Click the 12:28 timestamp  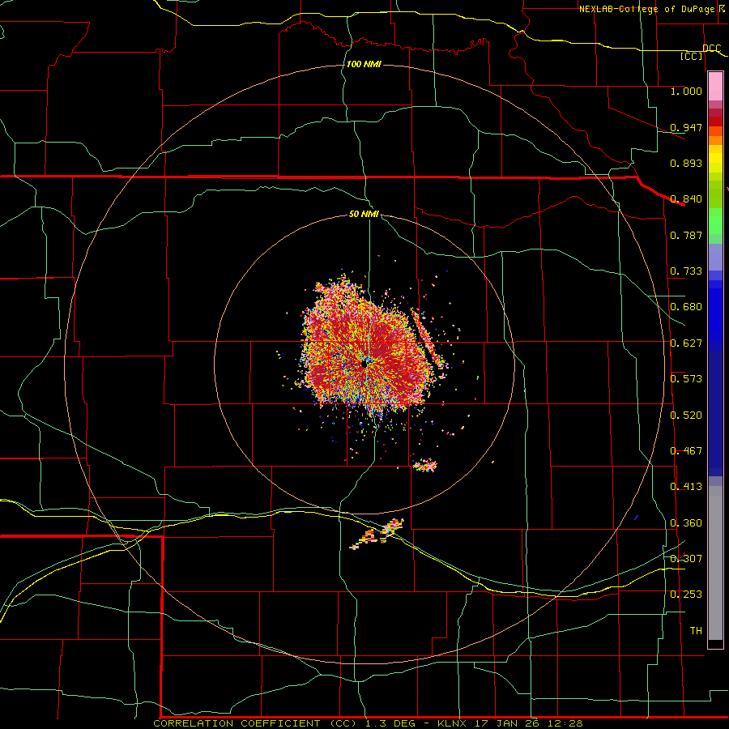[x=564, y=723]
